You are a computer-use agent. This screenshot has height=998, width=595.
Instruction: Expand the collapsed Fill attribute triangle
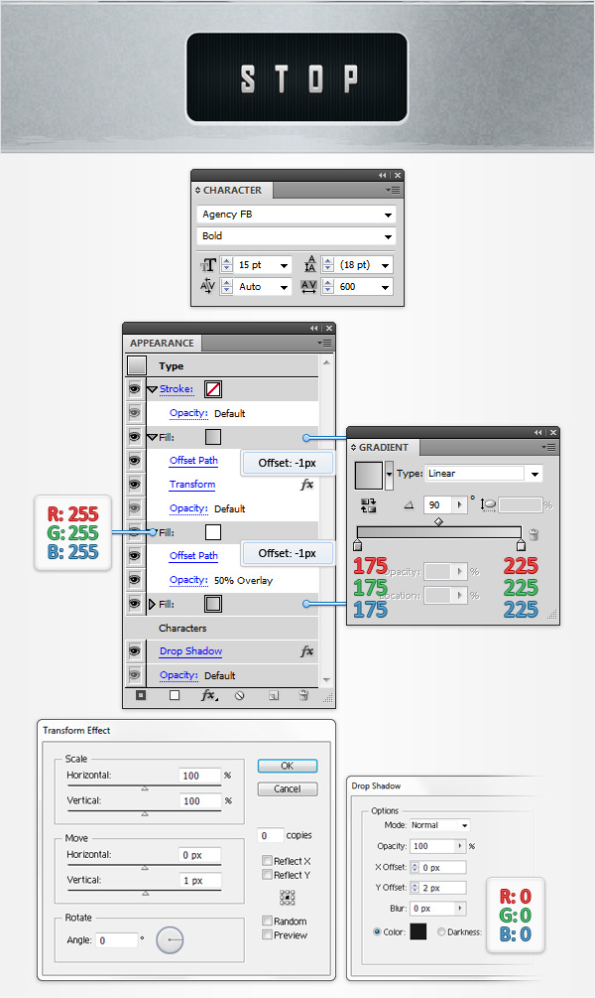pyautogui.click(x=152, y=604)
